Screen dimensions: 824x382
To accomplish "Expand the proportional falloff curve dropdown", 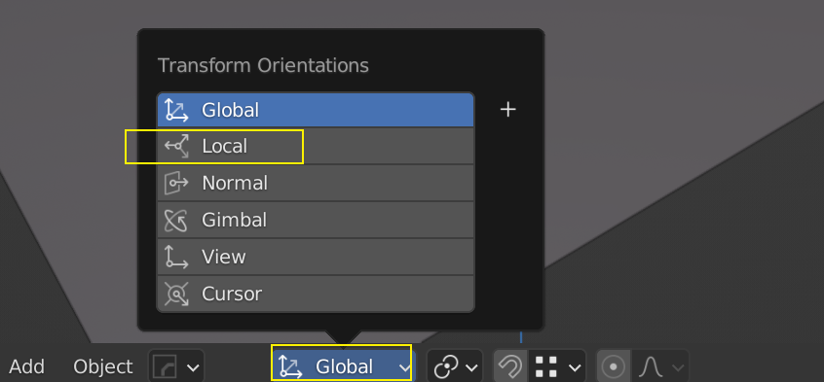I will click(x=678, y=367).
